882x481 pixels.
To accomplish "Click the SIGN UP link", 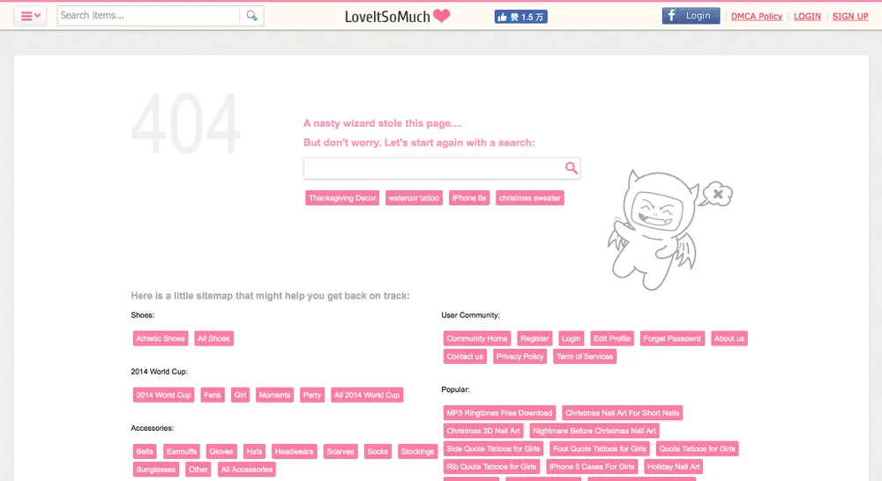I will click(850, 16).
